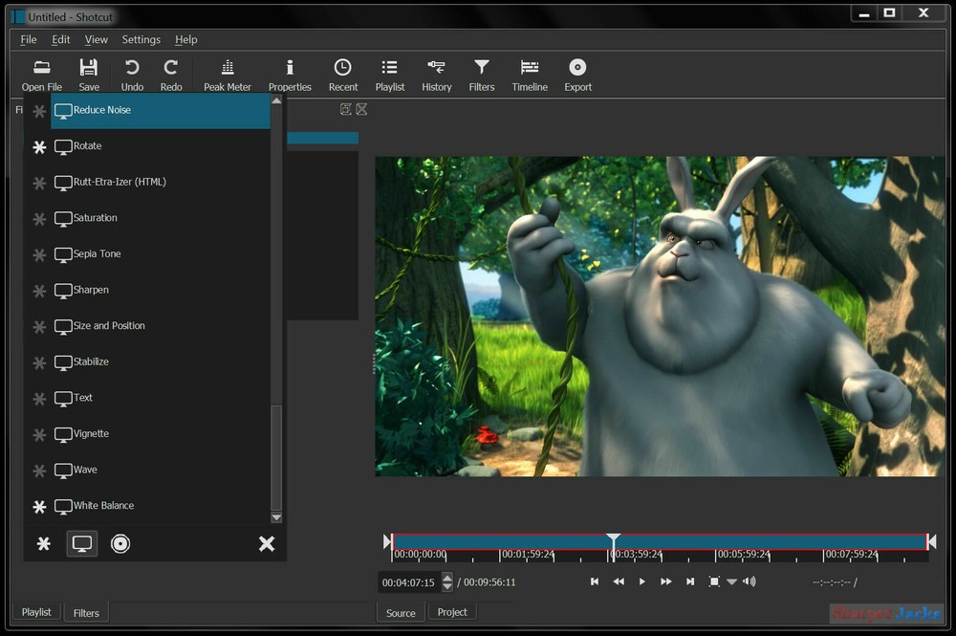Open the Filters panel icon
Viewport: 956px width, 636px height.
point(481,72)
